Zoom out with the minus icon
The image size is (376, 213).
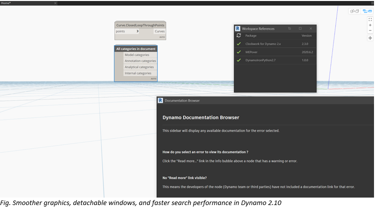coord(370,31)
